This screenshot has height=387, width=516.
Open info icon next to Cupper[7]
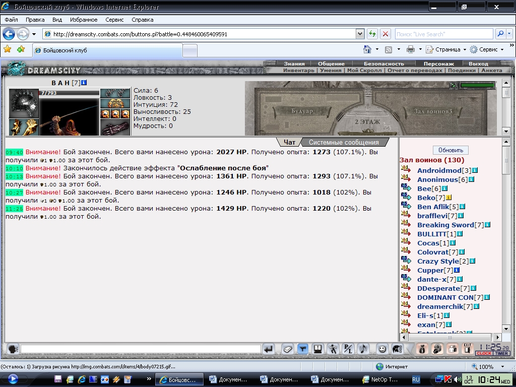457,270
